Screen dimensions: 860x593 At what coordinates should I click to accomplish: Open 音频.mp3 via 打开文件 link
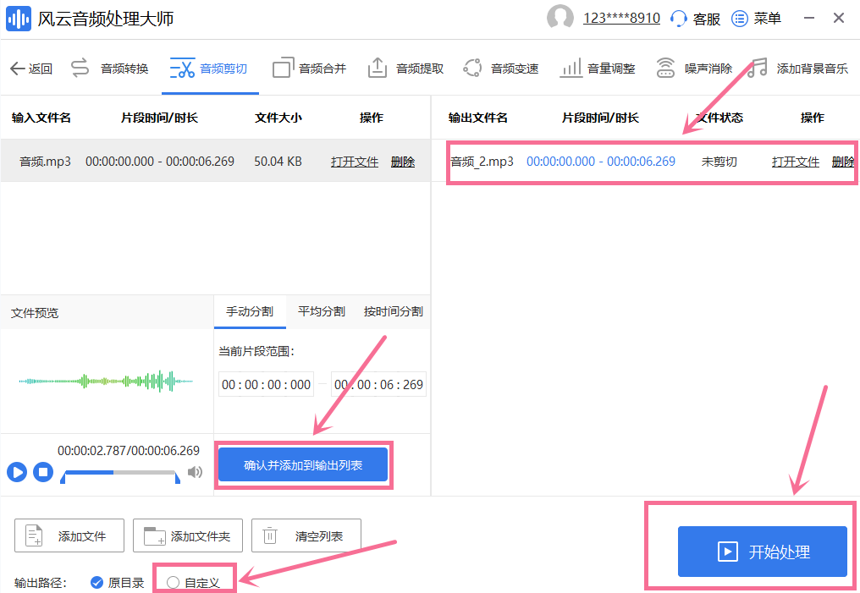(x=354, y=162)
